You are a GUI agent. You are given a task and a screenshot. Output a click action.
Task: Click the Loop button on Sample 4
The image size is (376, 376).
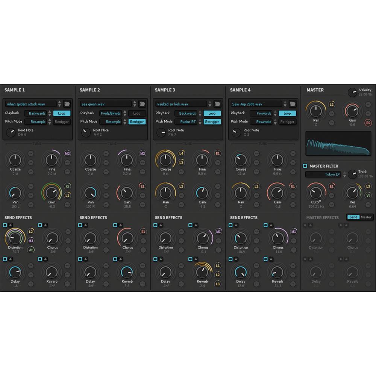click(x=287, y=113)
